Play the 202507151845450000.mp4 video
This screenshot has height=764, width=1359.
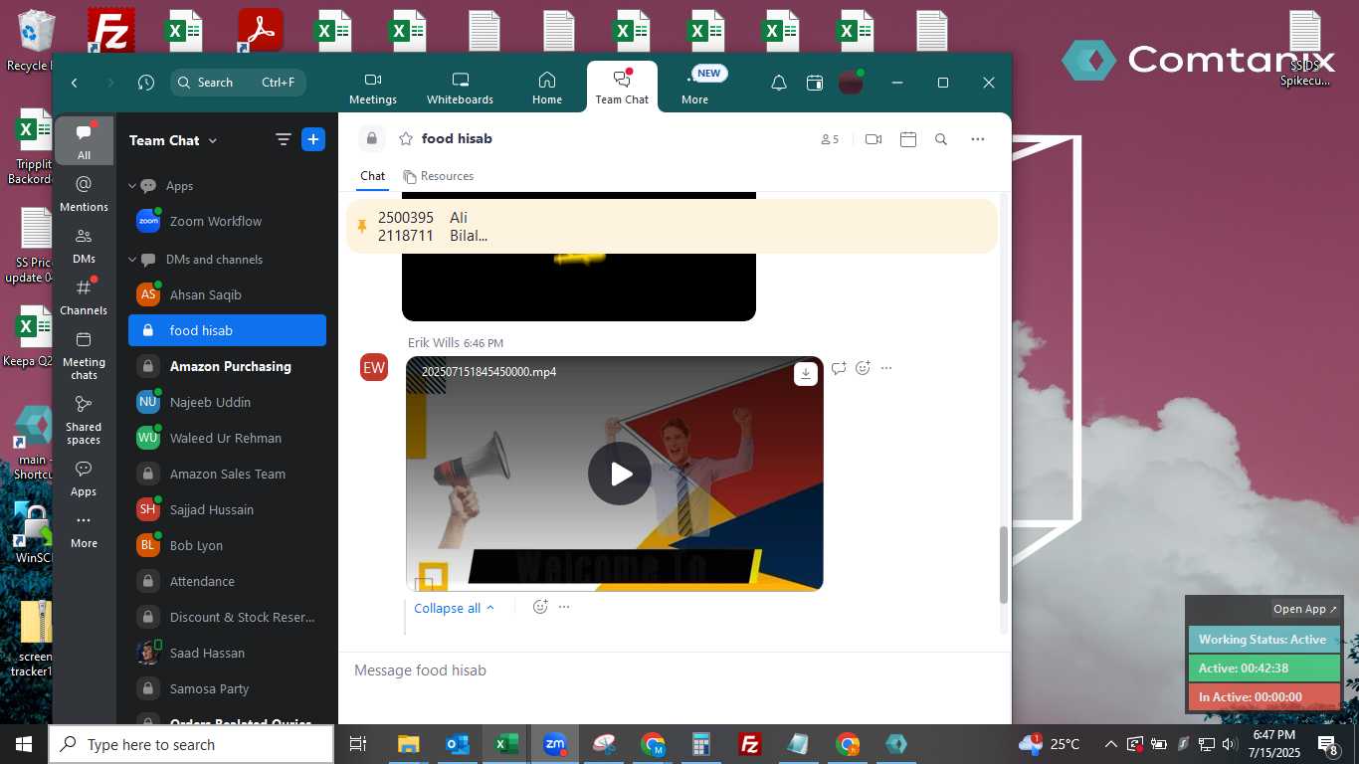pyautogui.click(x=620, y=474)
